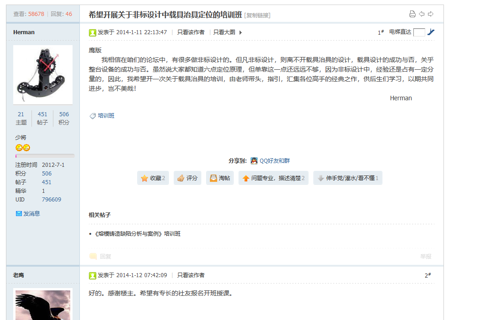Expand the 只看大图 arrow
Viewport: 485px width, 320px height.
[241, 32]
